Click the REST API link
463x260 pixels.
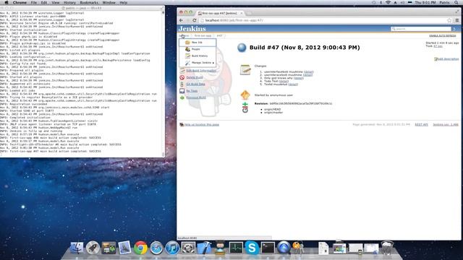421,125
